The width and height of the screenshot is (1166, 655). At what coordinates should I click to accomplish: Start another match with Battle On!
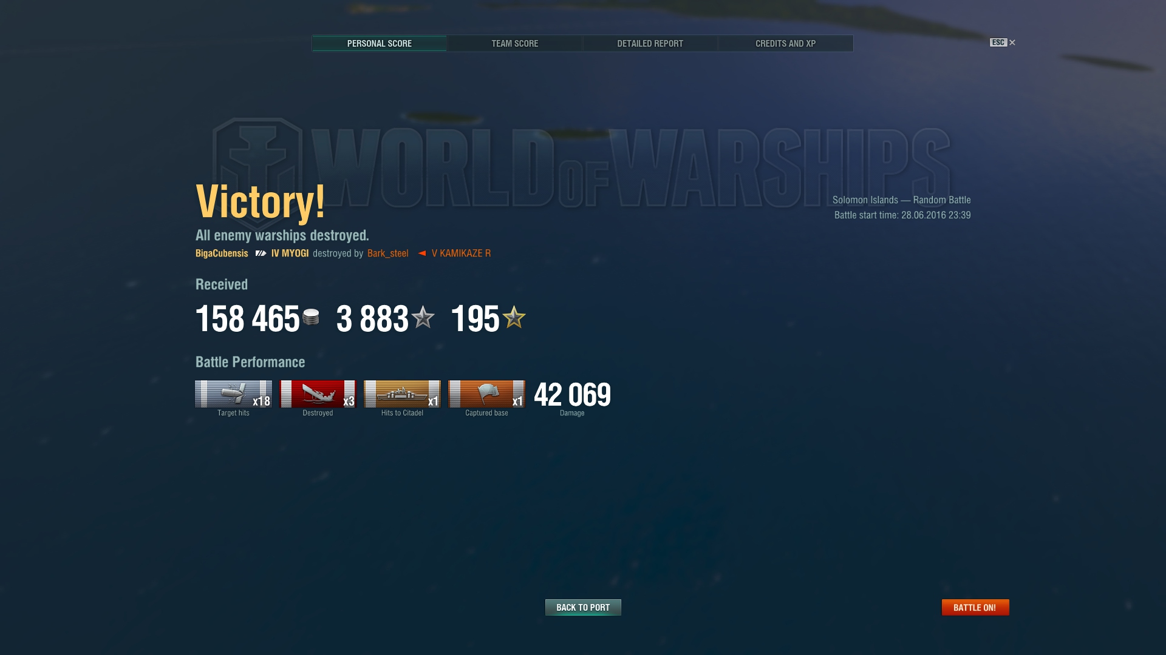coord(975,607)
